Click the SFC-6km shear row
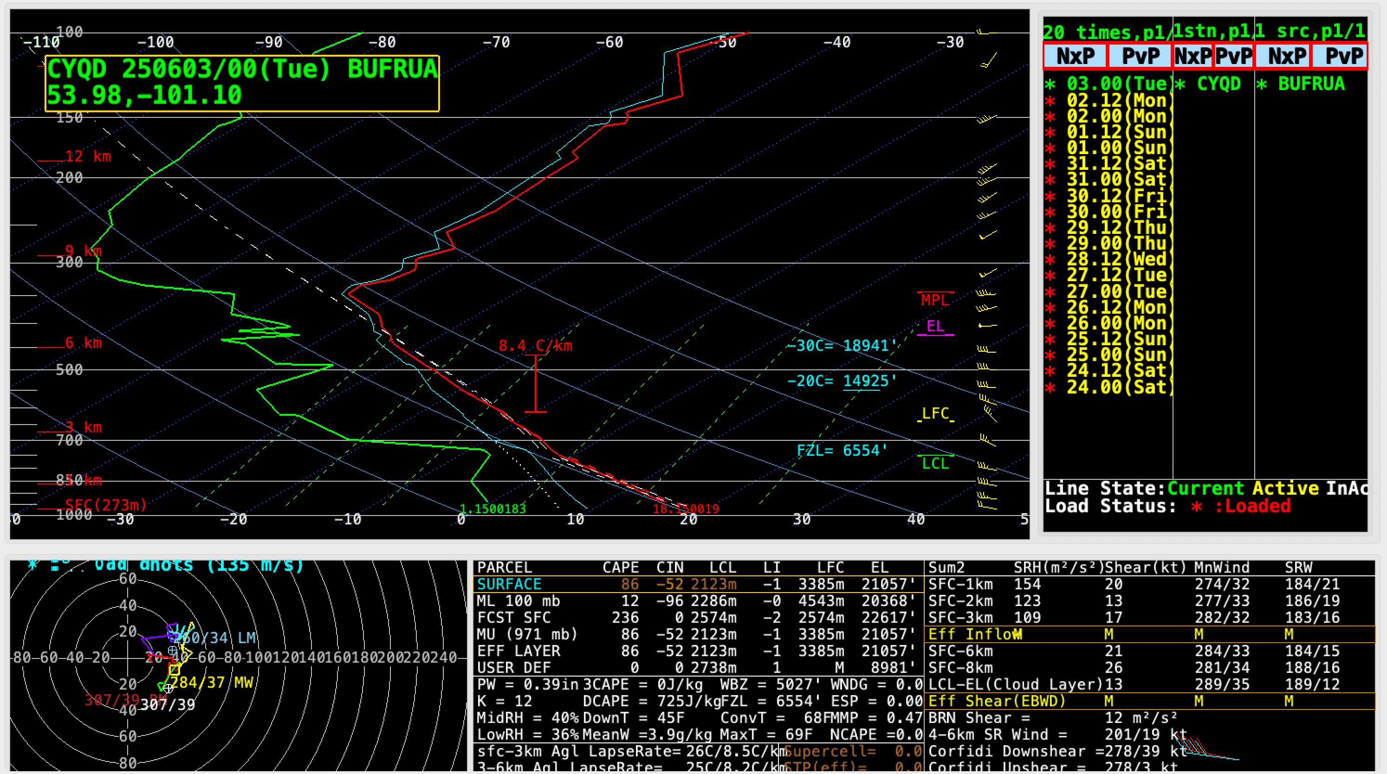 (x=1150, y=651)
